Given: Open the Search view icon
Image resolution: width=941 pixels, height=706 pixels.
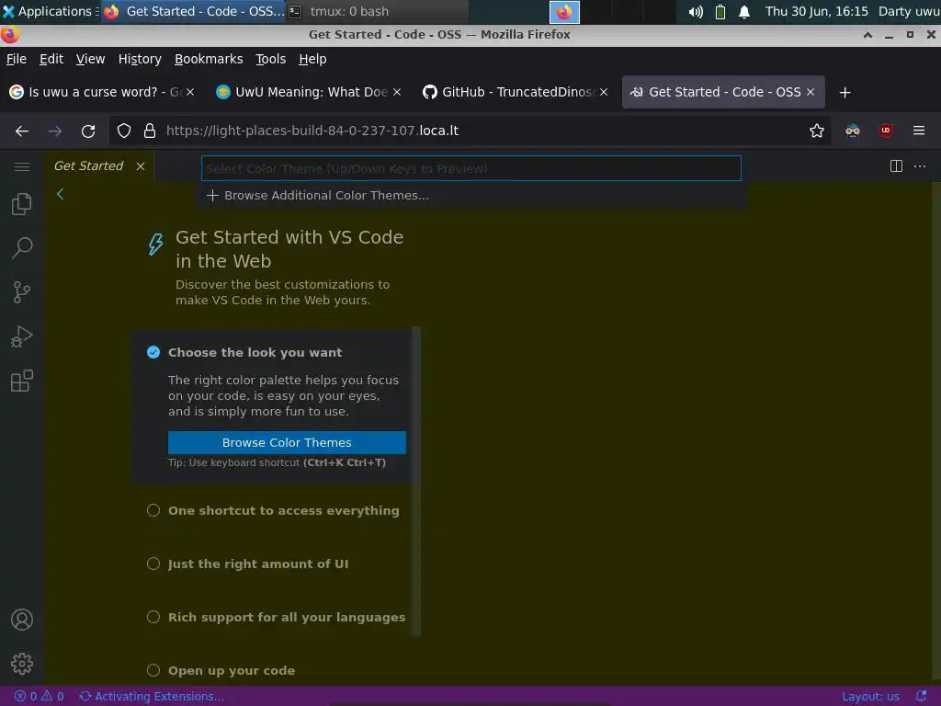Looking at the screenshot, I should tap(22, 248).
